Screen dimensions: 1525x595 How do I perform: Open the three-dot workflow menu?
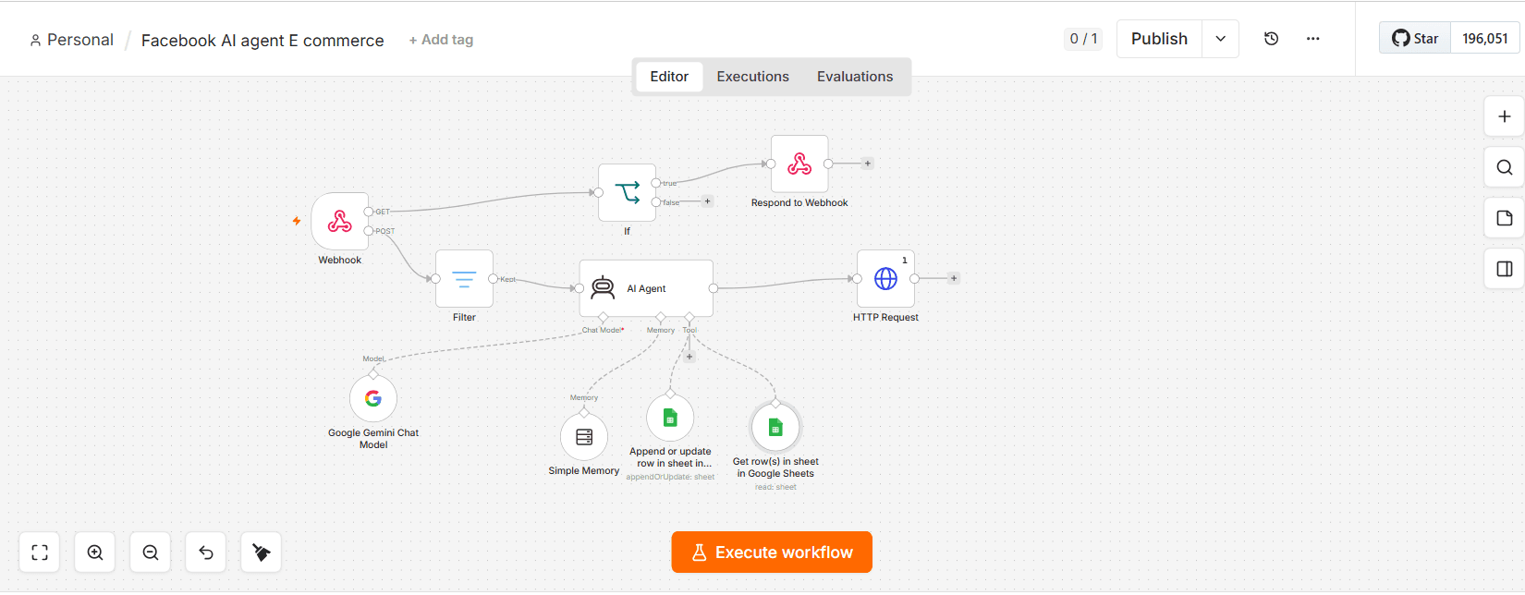pyautogui.click(x=1312, y=39)
